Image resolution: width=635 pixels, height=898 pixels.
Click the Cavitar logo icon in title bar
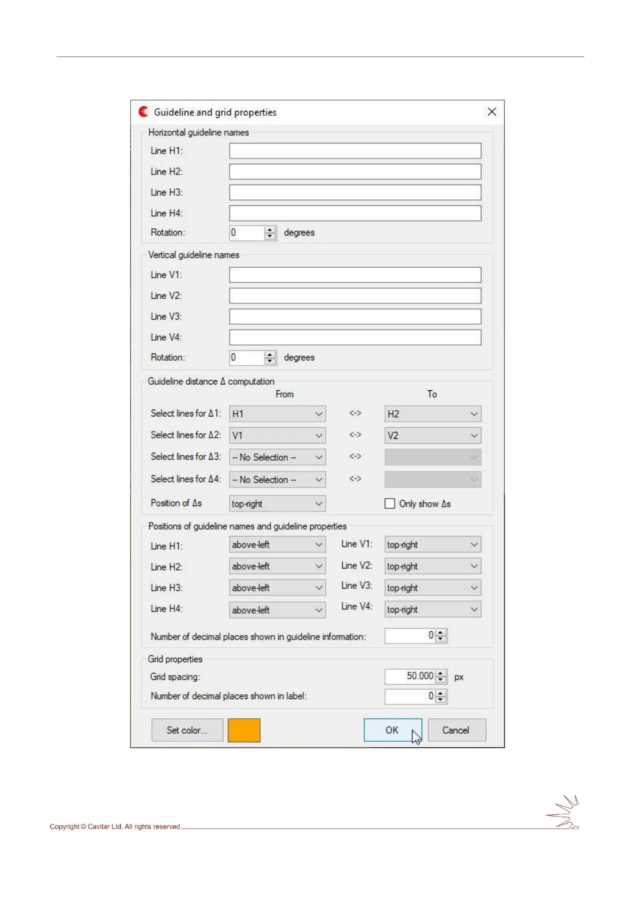(x=143, y=111)
